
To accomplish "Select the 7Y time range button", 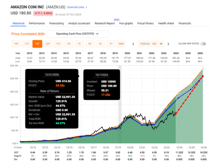I will tap(79, 44).
